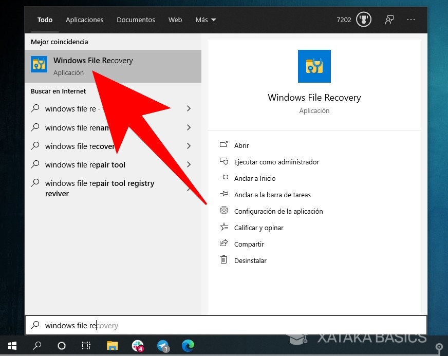This screenshot has height=356, width=448.
Task: Choose Calificar y opinar
Action: point(258,228)
